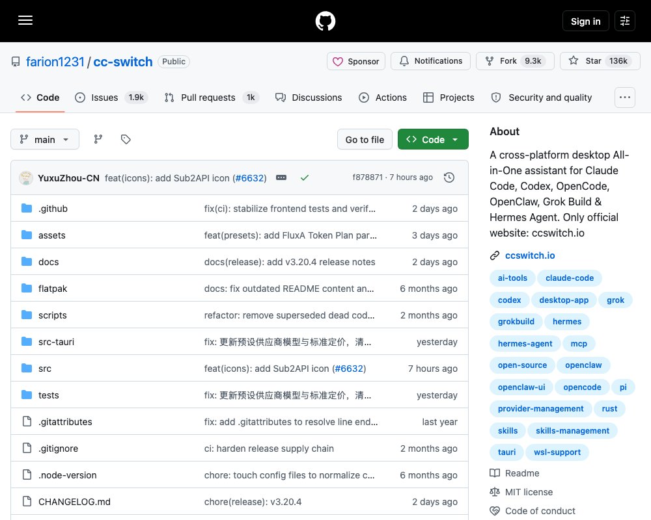Viewport: 651px width, 520px height.
Task: Click the Fork 9.3k button
Action: [x=515, y=61]
